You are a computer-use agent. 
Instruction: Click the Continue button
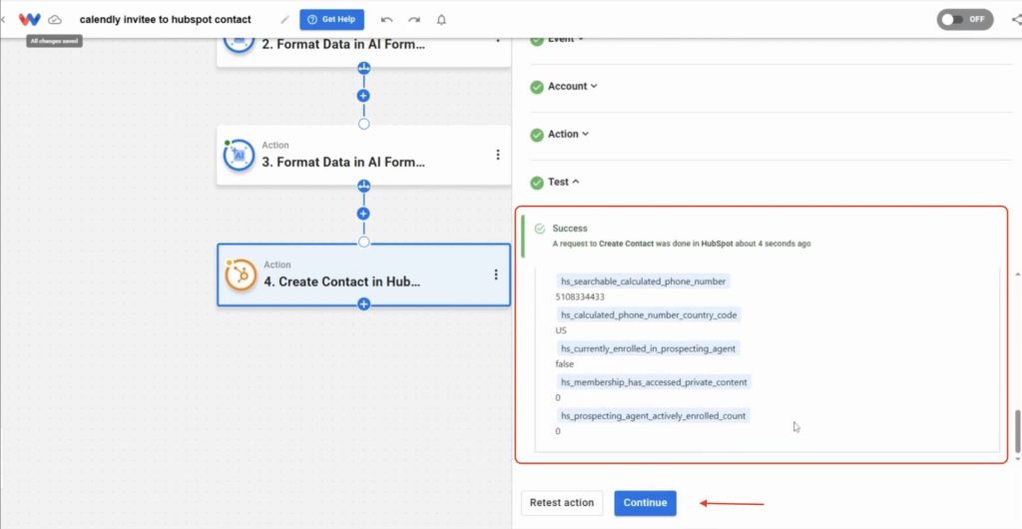coord(646,503)
